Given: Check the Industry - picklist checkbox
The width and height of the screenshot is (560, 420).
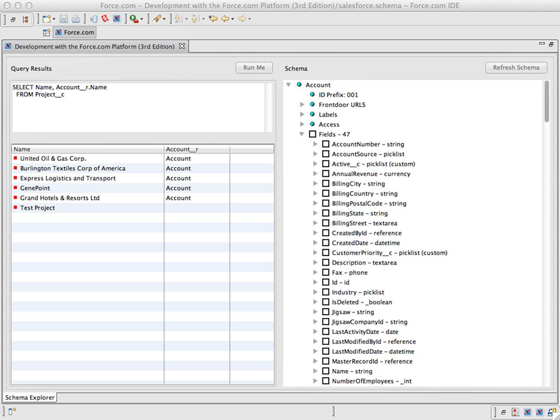Looking at the screenshot, I should (326, 292).
